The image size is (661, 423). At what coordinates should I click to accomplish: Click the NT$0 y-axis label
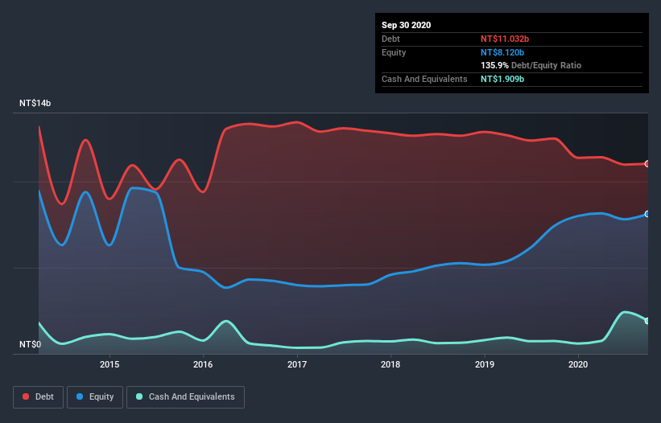[x=31, y=344]
